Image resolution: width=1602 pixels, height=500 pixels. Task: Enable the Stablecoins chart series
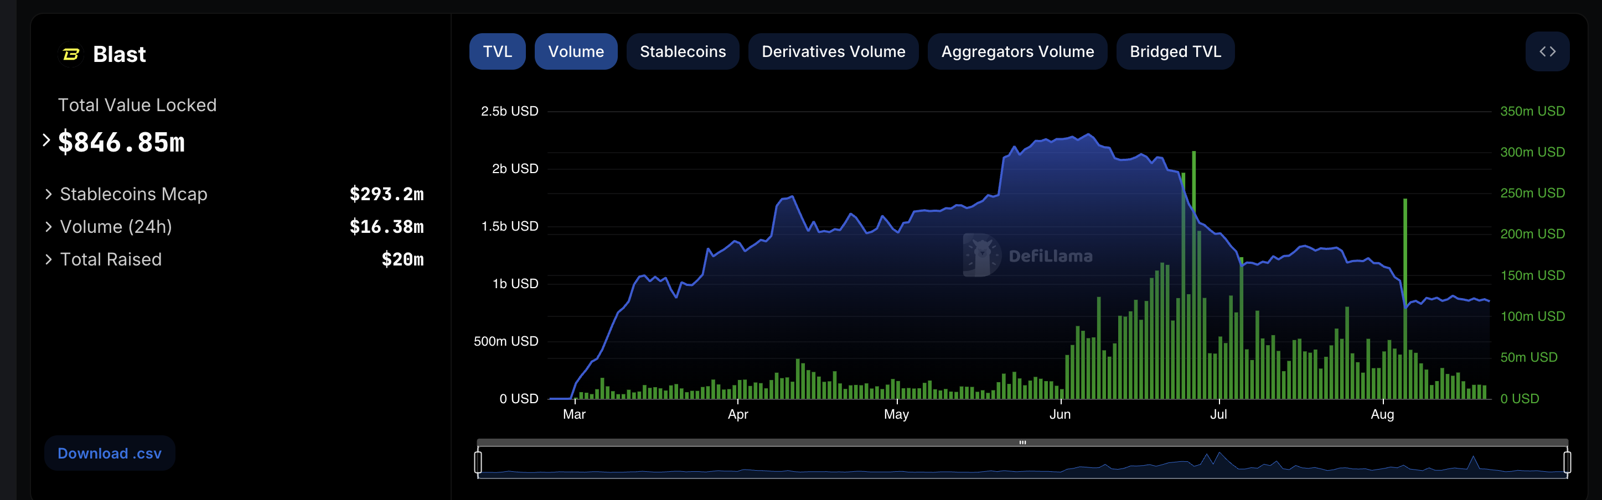[x=682, y=51]
